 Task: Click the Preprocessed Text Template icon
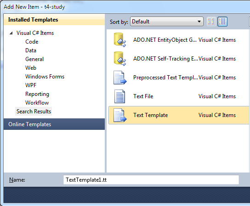point(120,78)
